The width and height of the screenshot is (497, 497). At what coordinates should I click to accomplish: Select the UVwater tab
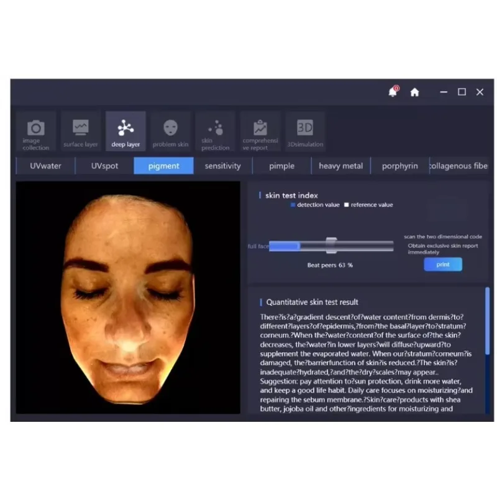click(45, 166)
